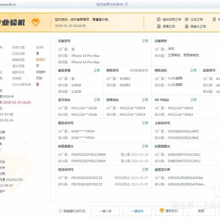
Task: Click the 正常 status in Wi-Fi地址 card
Action: [x=193, y=100]
